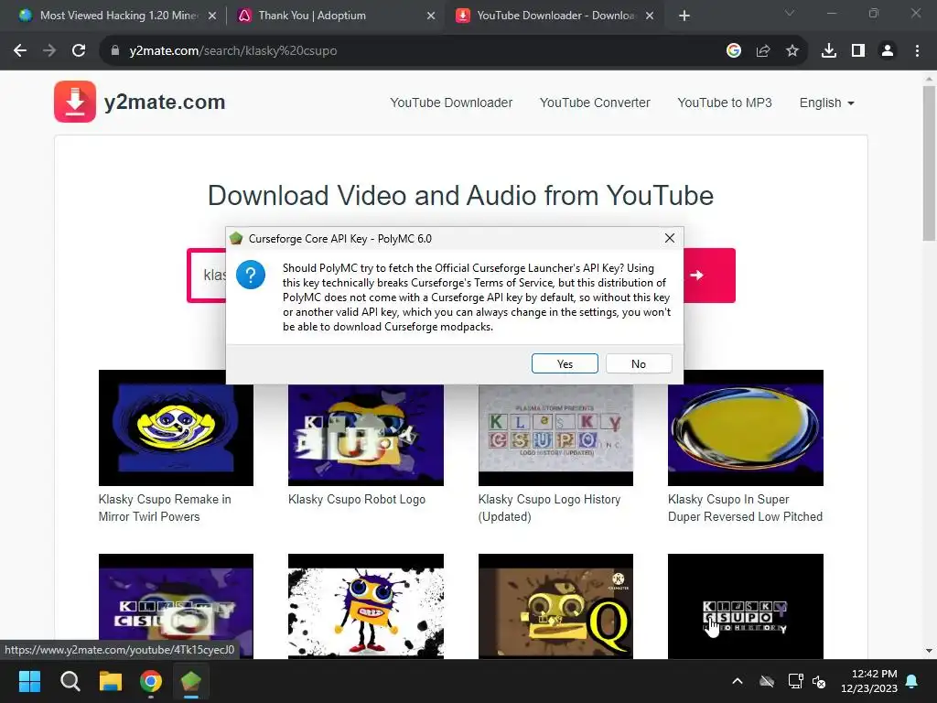The width and height of the screenshot is (937, 703).
Task: Bookmark this page with the star icon
Action: click(792, 51)
